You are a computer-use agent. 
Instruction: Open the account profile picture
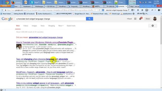click(x=155, y=19)
